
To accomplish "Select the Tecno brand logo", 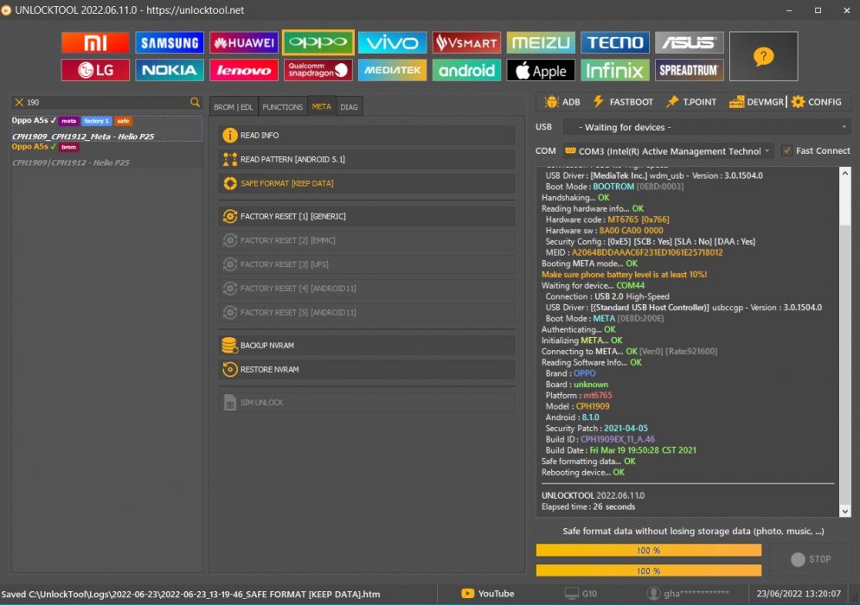I will tap(615, 42).
